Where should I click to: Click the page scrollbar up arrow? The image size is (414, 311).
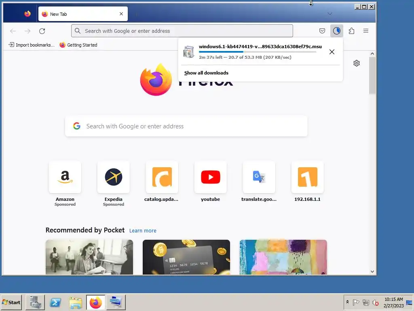coord(372,54)
